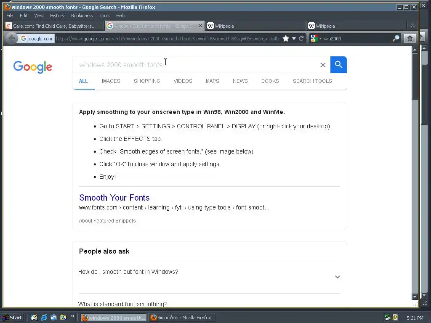This screenshot has height=323, width=431.
Task: Go to the Firefox home page
Action: 410,38
